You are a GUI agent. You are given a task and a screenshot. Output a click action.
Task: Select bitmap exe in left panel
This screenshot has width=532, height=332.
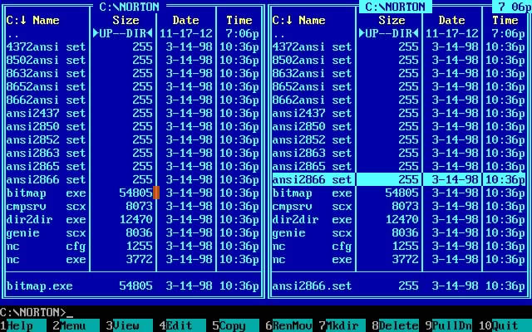132,193
